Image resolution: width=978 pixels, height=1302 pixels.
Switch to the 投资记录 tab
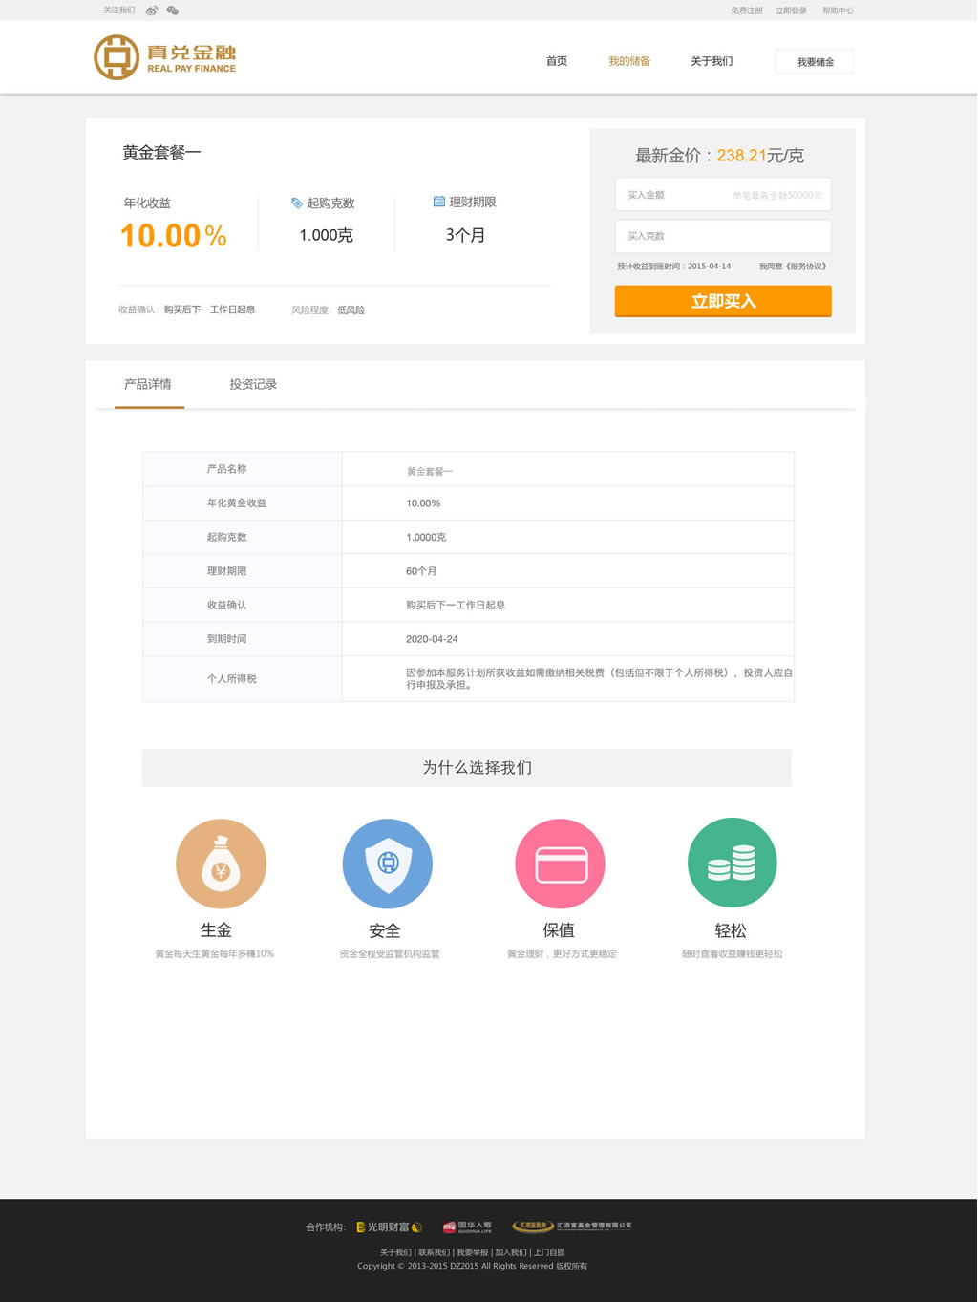(x=253, y=384)
